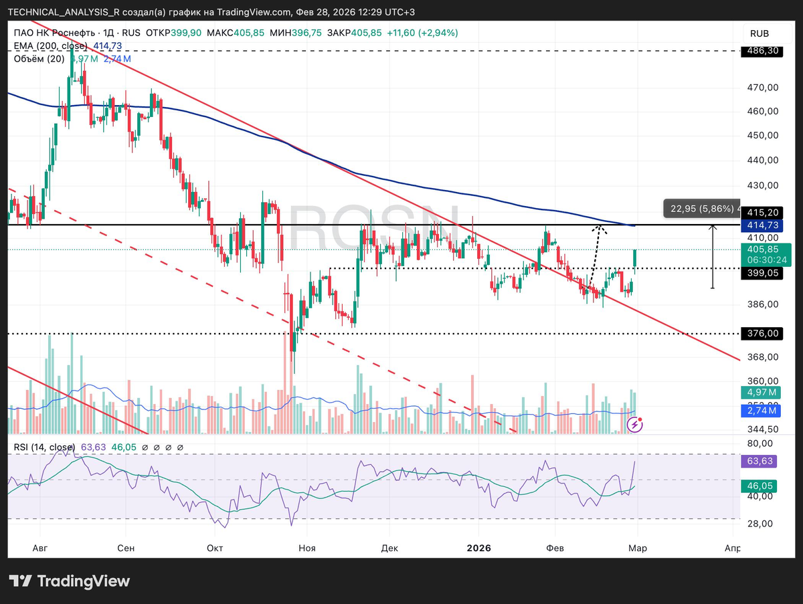The height and width of the screenshot is (604, 803).
Task: Click the ОТКР 399,90 open value in header
Action: [x=173, y=33]
